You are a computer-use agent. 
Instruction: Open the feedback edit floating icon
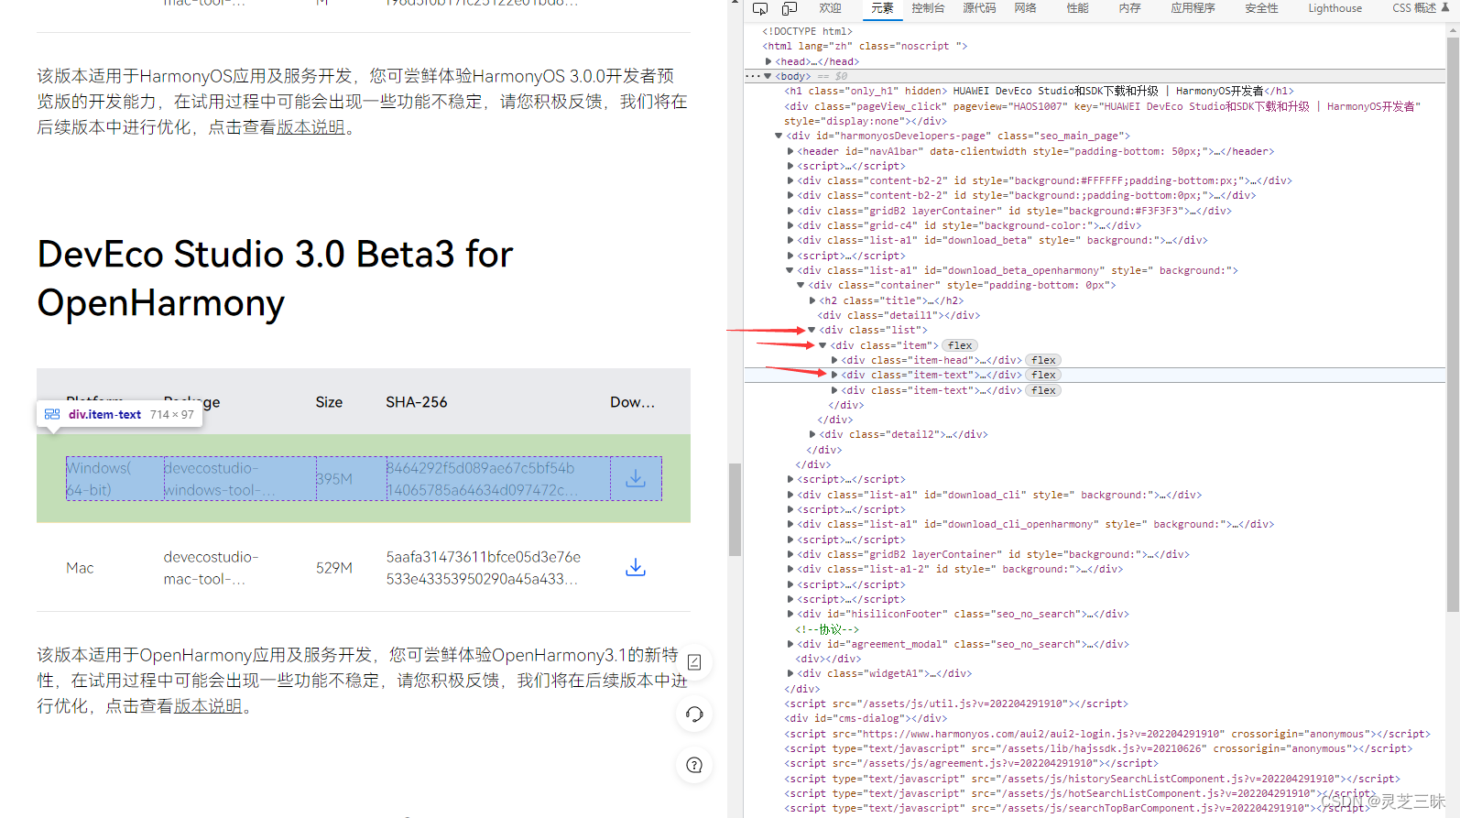(694, 662)
